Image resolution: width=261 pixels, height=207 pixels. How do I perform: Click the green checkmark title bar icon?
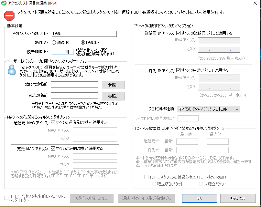(4, 4)
